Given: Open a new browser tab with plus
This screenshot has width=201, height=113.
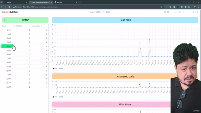Looking at the screenshot, I should (x=80, y=2).
